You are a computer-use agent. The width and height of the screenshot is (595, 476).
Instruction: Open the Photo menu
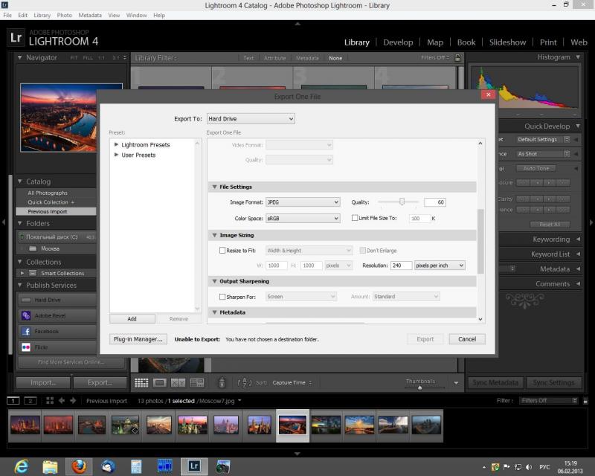[64, 15]
